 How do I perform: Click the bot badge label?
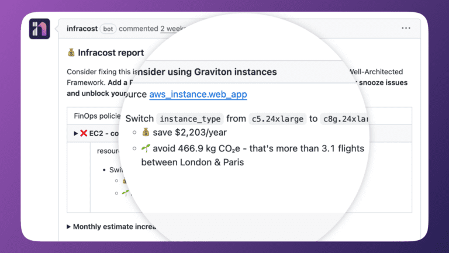click(x=108, y=29)
